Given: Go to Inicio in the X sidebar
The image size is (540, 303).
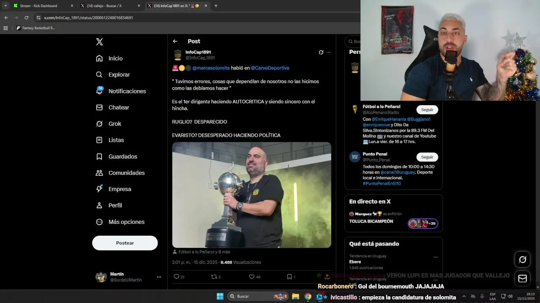Looking at the screenshot, I should pyautogui.click(x=109, y=58).
